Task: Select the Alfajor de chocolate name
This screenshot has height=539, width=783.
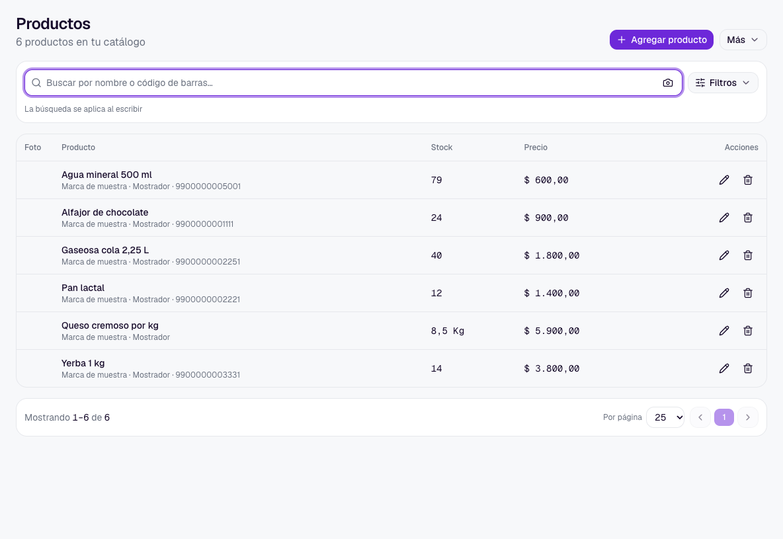Action: [x=105, y=212]
